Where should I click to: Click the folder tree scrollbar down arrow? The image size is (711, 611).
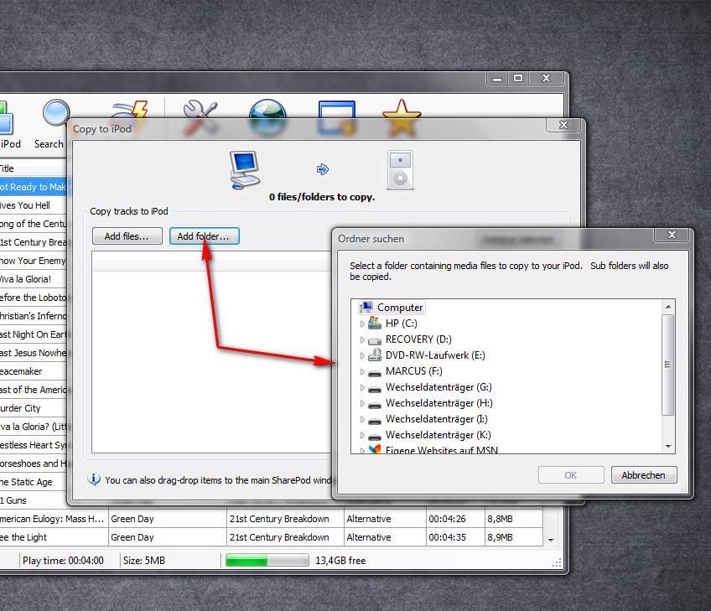click(668, 447)
